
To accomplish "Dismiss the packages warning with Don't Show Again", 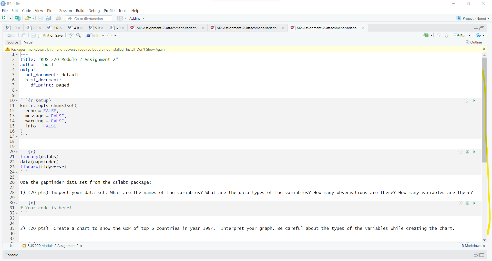I will click(x=151, y=49).
